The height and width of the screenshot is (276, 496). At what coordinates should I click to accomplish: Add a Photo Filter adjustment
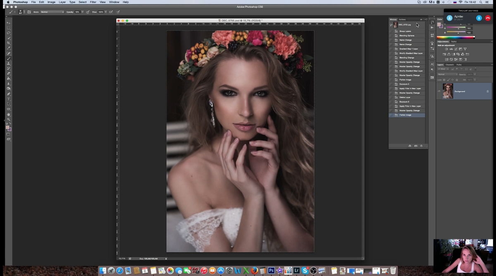click(x=458, y=54)
